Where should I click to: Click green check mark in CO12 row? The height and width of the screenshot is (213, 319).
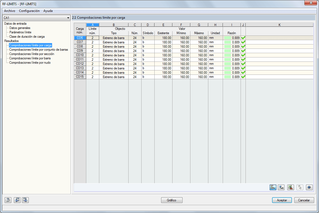click(x=243, y=64)
